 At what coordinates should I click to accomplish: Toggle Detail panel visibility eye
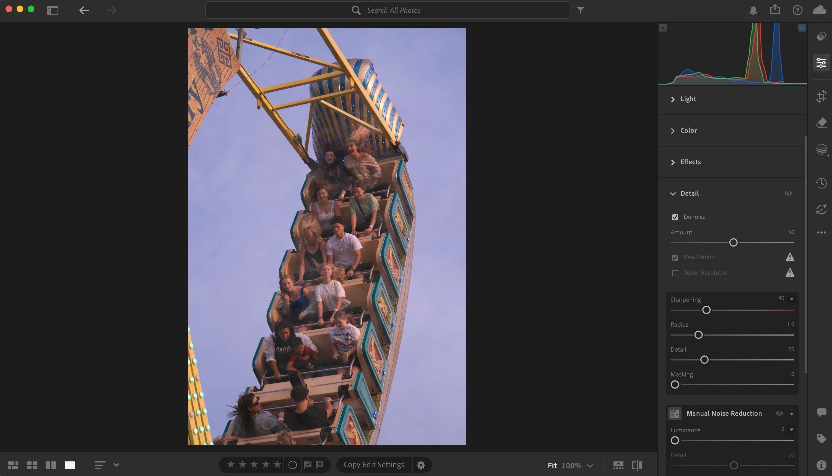788,193
